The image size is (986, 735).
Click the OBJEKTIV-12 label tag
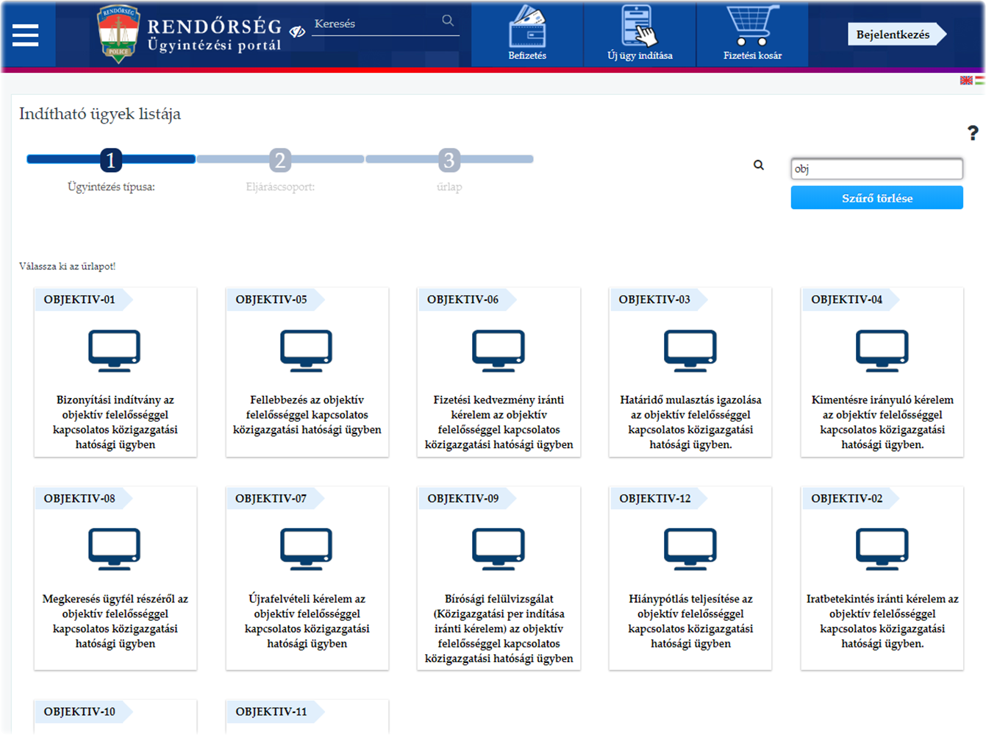[658, 498]
